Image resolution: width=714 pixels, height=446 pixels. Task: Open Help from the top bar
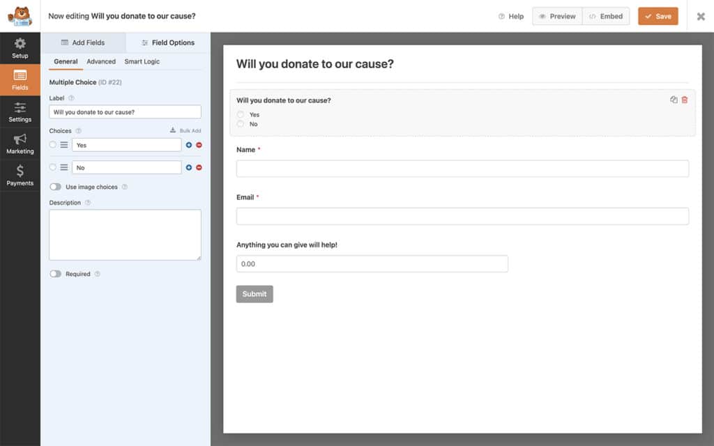(x=511, y=16)
